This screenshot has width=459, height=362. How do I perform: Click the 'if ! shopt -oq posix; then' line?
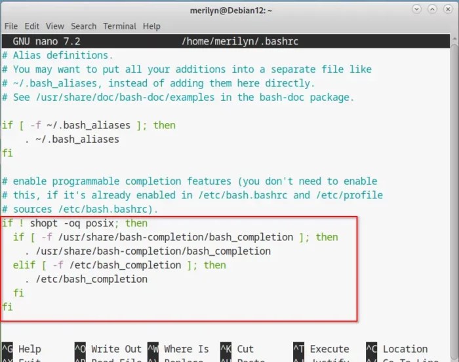(x=75, y=223)
